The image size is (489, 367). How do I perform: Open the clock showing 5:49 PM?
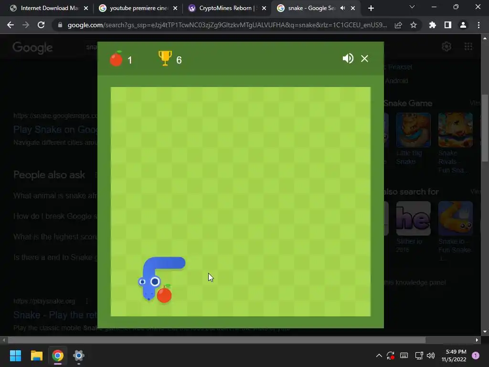[x=454, y=356]
